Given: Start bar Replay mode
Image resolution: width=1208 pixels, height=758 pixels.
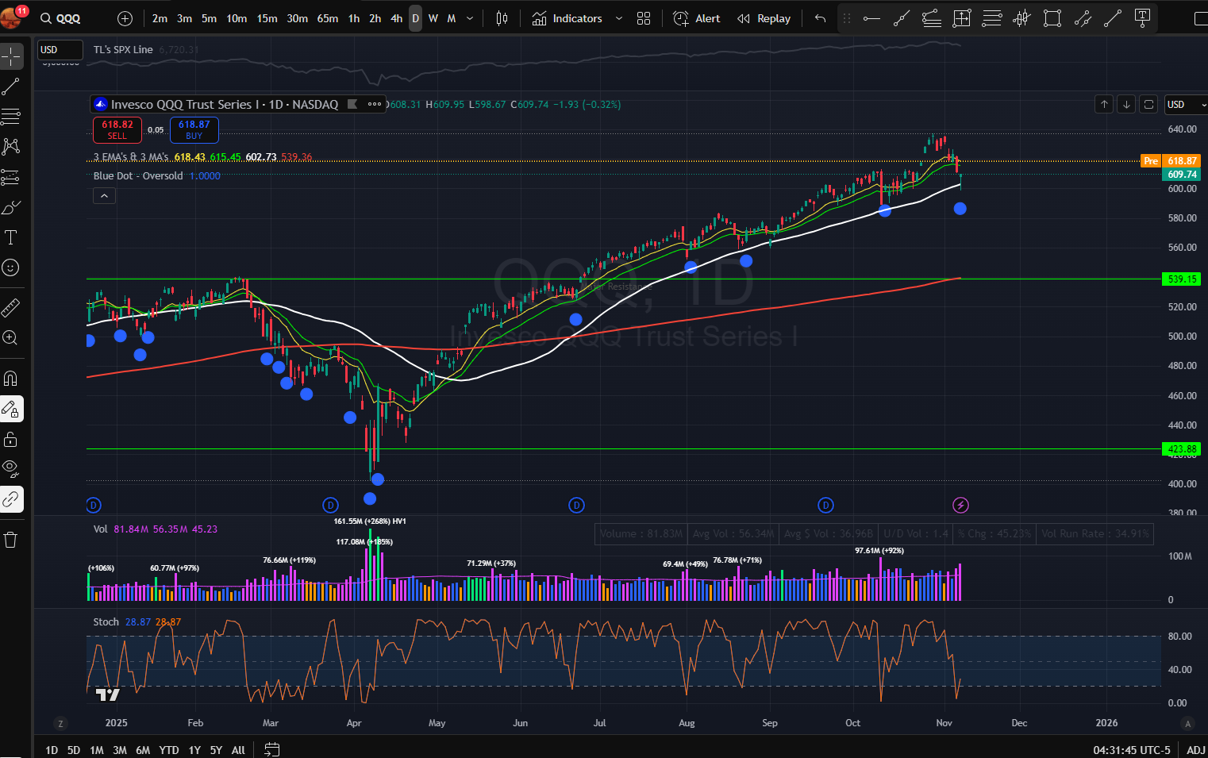Looking at the screenshot, I should pyautogui.click(x=764, y=18).
